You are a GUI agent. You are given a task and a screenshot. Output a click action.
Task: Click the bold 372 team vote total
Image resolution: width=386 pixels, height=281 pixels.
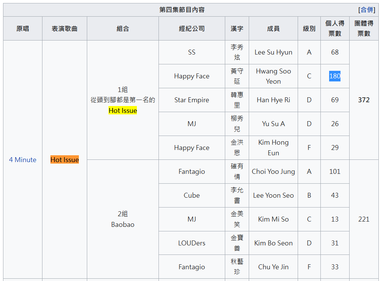tap(364, 100)
